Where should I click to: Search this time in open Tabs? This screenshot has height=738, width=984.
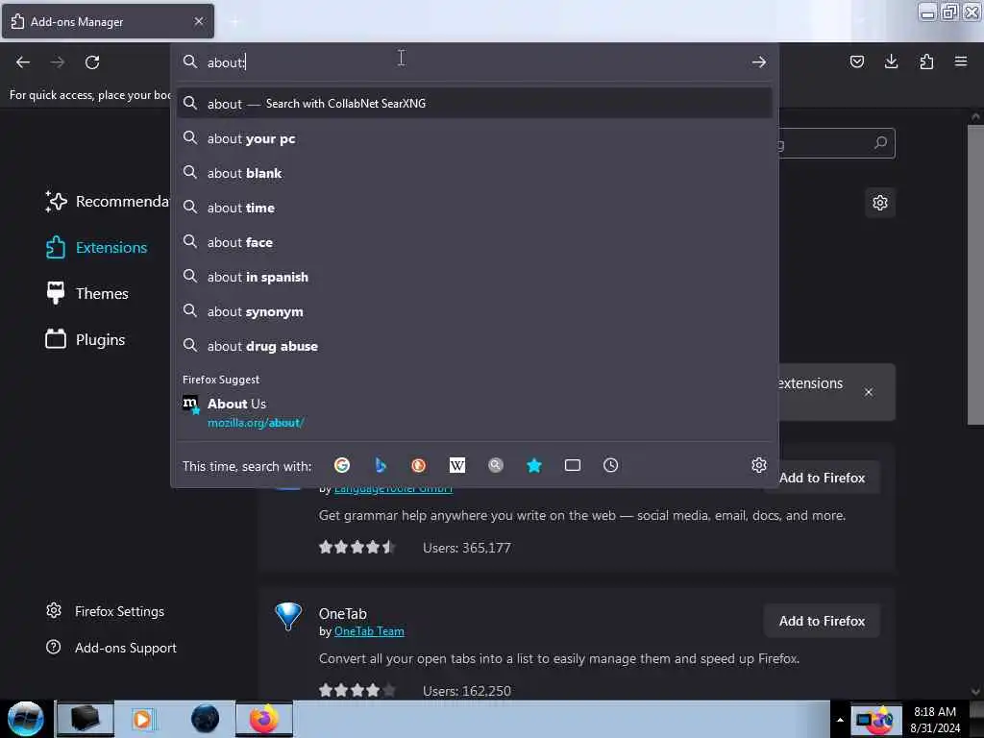tap(573, 465)
